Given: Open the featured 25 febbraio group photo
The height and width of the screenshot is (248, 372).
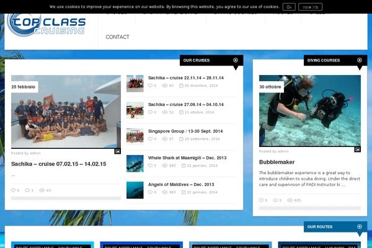Looking at the screenshot, I should point(66,112).
